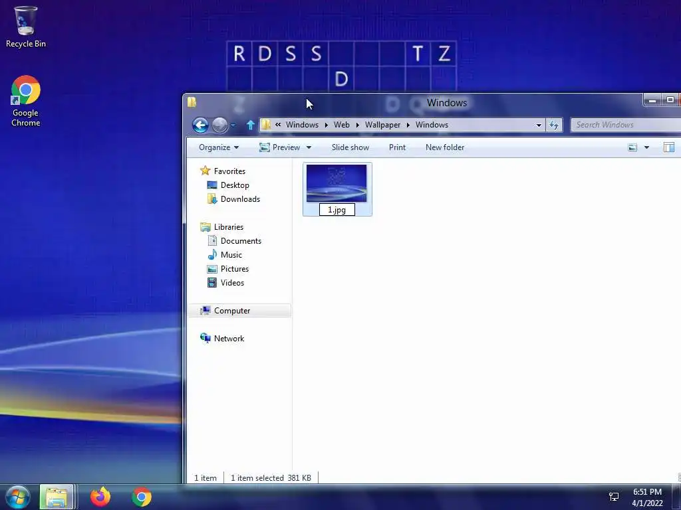Open the Pictures library

coord(235,269)
